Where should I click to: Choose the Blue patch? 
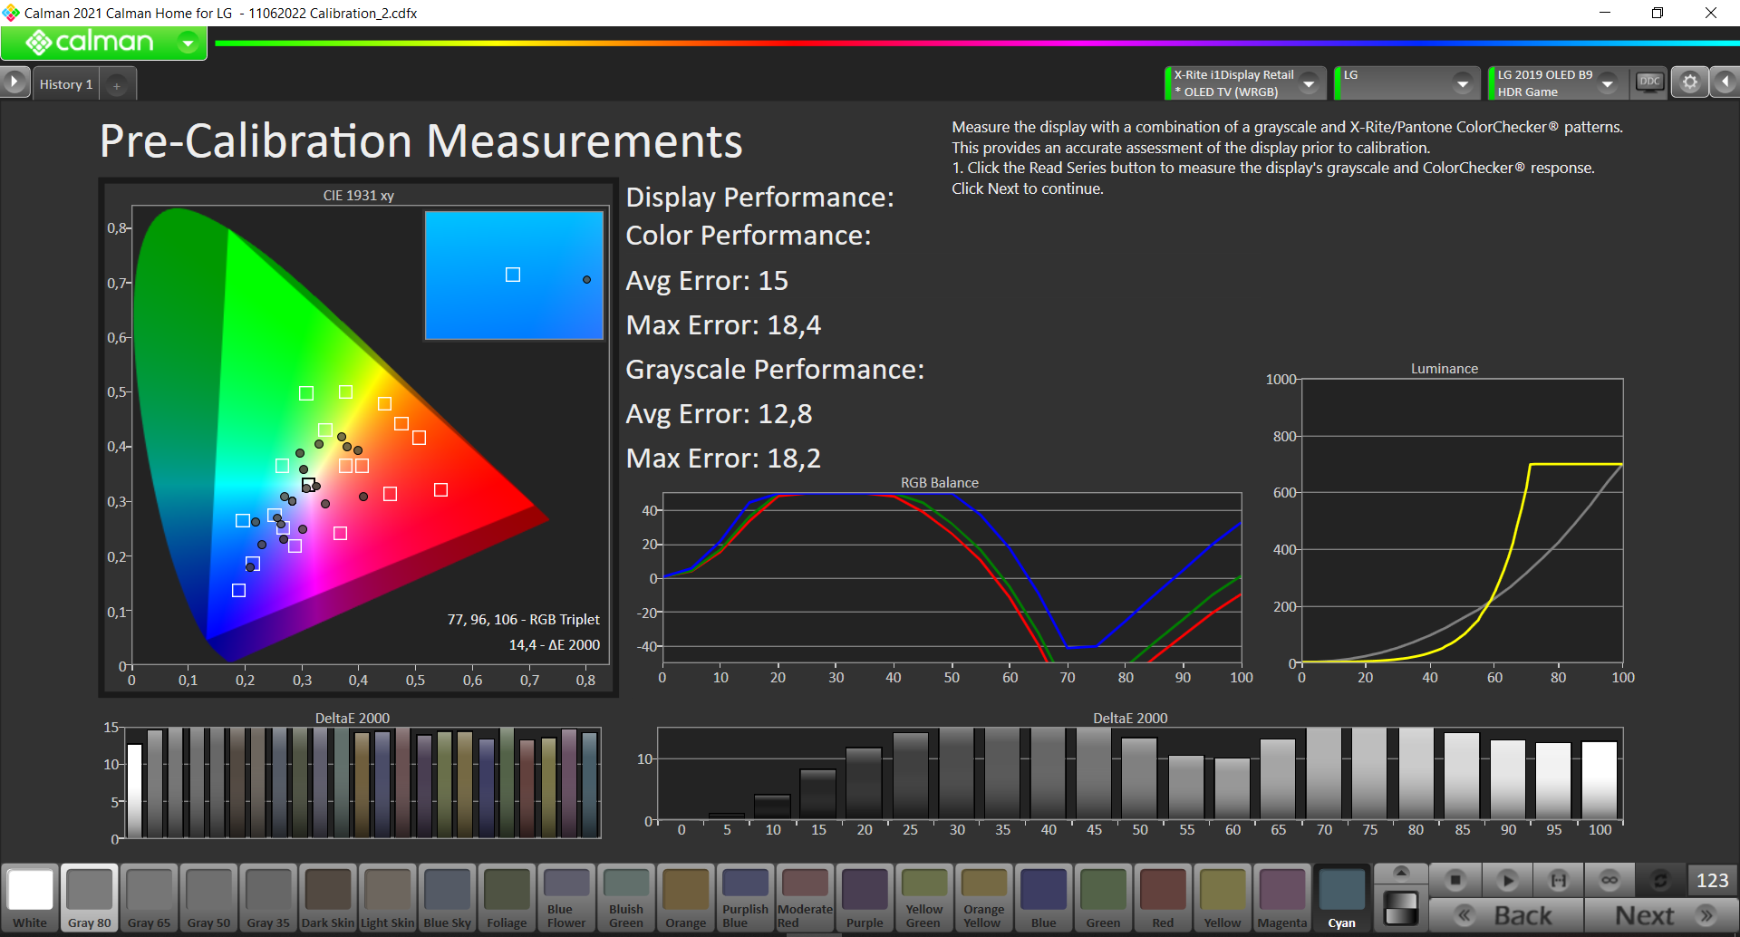(x=1044, y=898)
